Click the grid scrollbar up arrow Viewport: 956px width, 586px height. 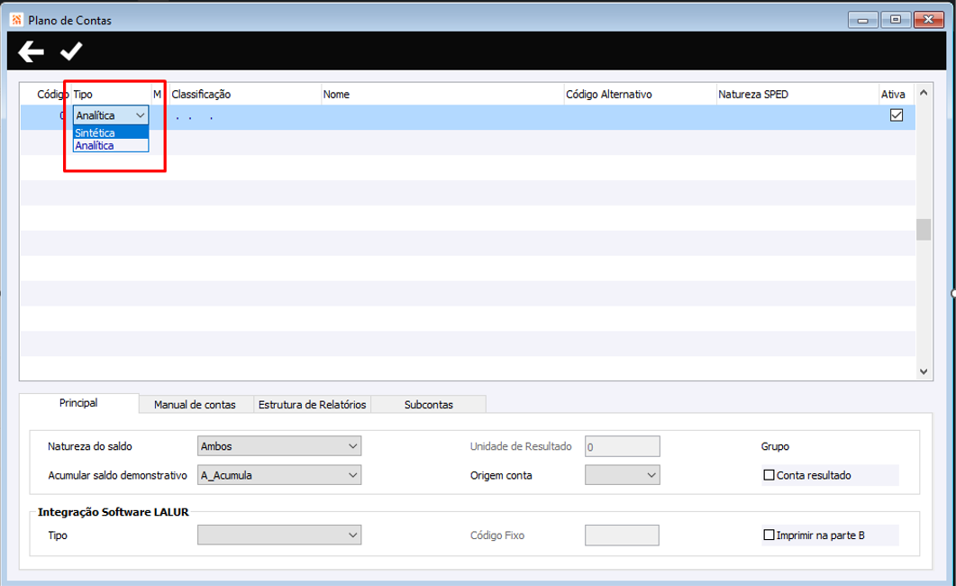(x=923, y=93)
